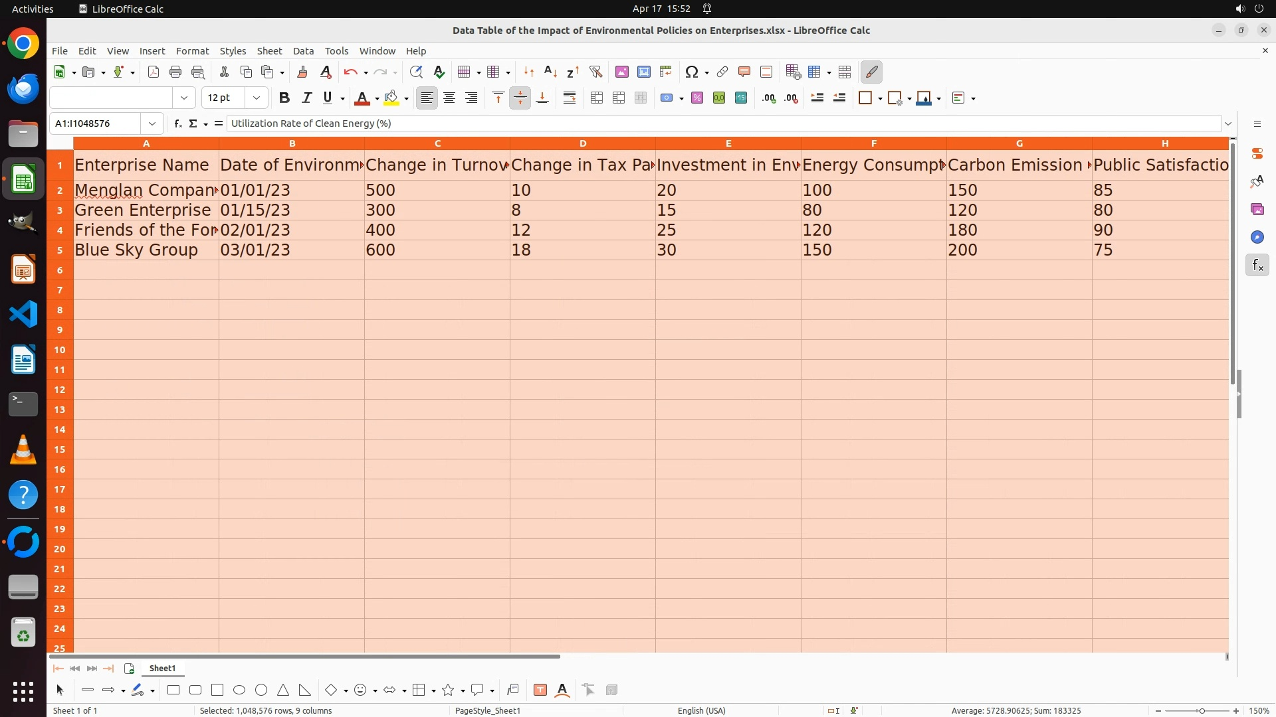The width and height of the screenshot is (1276, 717).
Task: Click the Sort Ascending icon
Action: (550, 72)
